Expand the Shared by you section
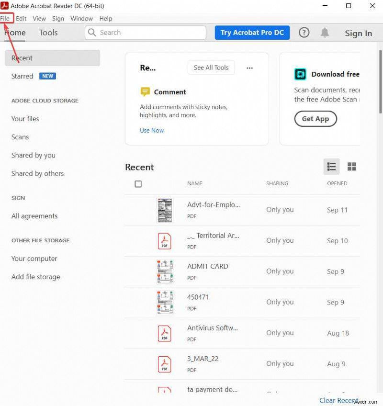This screenshot has height=406, width=383. [33, 155]
